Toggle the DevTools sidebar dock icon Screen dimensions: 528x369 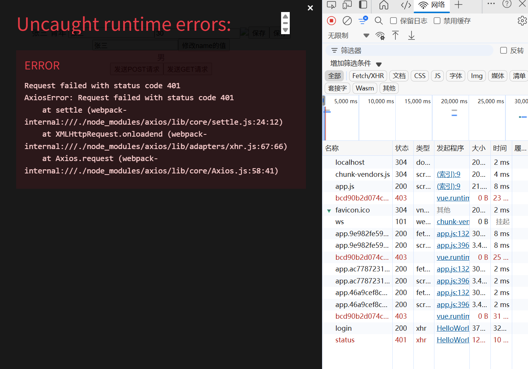(363, 5)
